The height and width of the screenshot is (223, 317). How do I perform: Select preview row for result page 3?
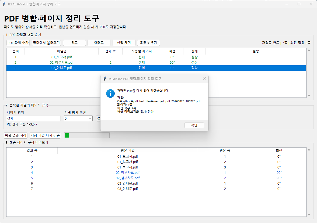click(x=156, y=167)
